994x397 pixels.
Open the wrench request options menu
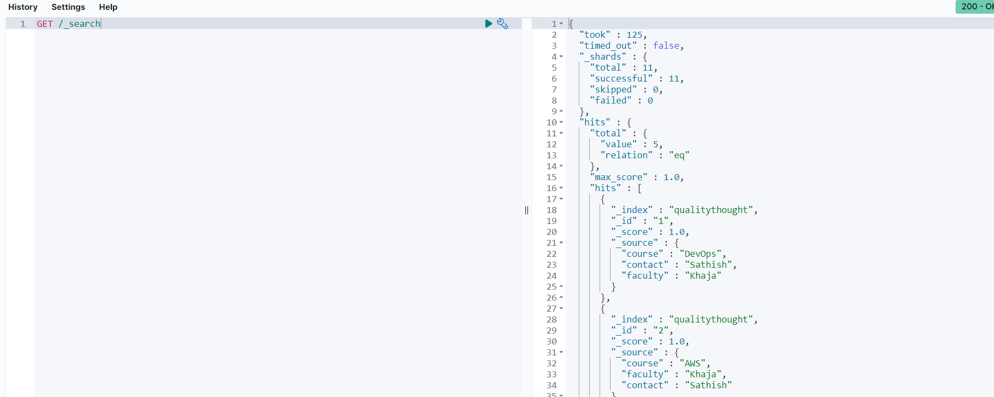[502, 24]
